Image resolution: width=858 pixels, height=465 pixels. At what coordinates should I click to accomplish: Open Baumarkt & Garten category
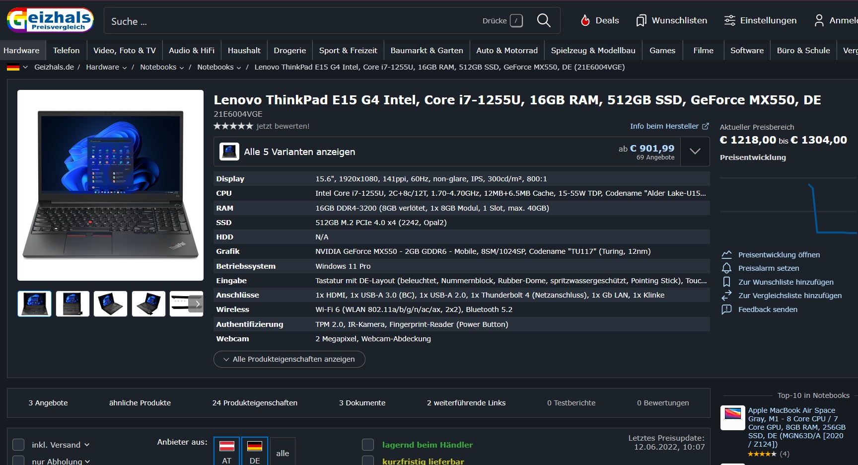(x=427, y=50)
